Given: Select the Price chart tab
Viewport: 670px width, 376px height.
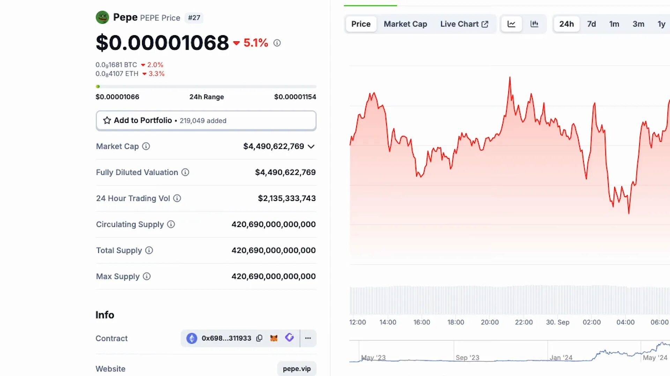Looking at the screenshot, I should click(x=360, y=24).
